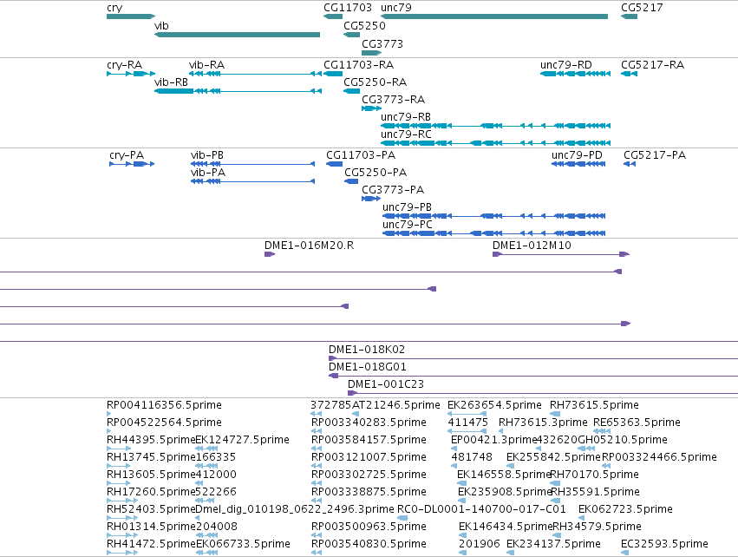
Task: Click the CG5250-RA transcript label
Action: point(375,82)
